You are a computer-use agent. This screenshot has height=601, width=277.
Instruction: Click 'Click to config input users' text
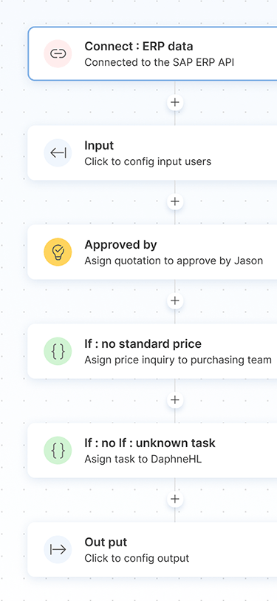coord(148,162)
